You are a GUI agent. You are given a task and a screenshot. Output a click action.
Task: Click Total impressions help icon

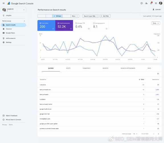71,29
